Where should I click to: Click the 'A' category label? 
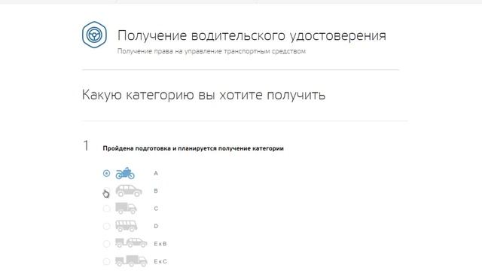156,173
